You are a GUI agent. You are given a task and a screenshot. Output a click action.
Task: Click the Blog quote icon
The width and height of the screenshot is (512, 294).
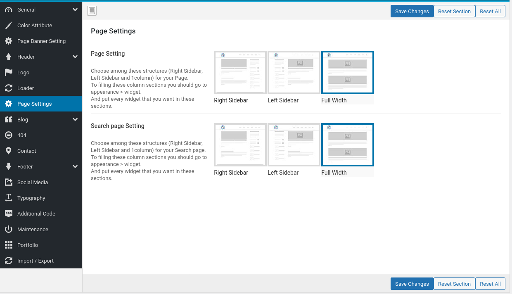coord(8,119)
